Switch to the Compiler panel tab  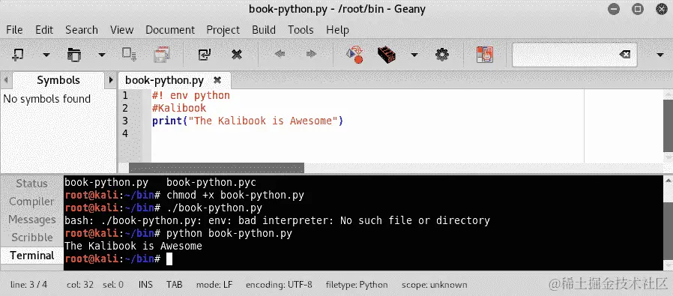pos(31,202)
